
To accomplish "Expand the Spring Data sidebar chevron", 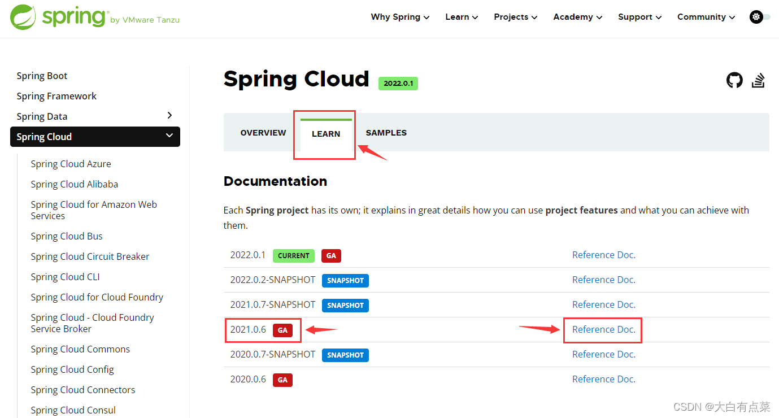I will tap(169, 115).
